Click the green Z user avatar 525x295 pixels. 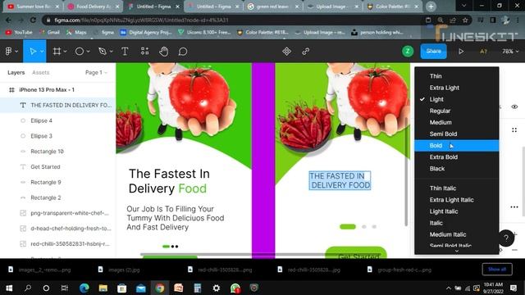(408, 51)
